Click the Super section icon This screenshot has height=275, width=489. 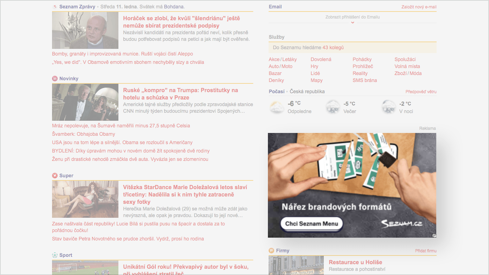[55, 176]
